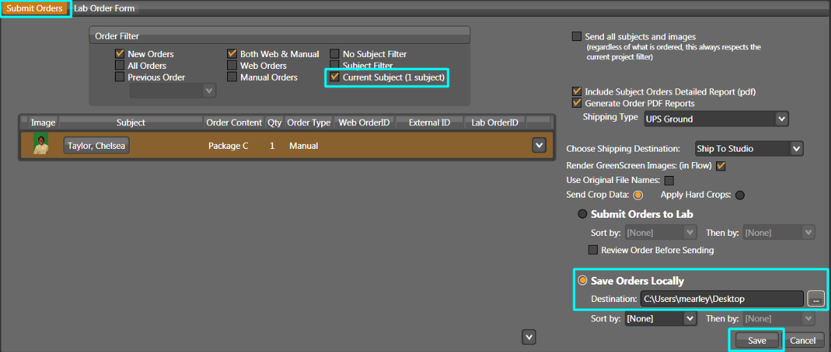Click the Save button
Viewport: 831px width, 352px height.
[x=756, y=340]
